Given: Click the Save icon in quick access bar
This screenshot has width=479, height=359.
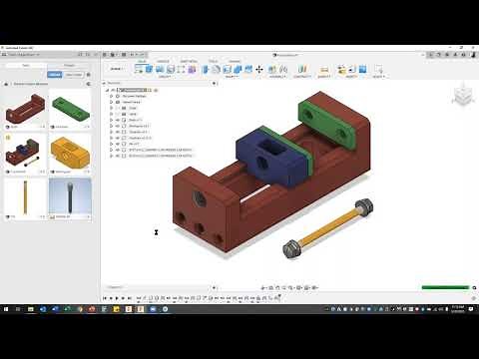Looking at the screenshot, I should point(124,55).
